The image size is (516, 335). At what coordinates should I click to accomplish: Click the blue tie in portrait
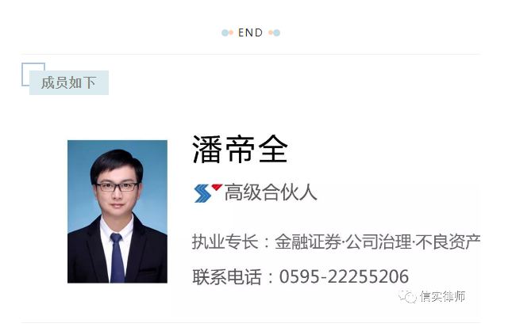(117, 257)
